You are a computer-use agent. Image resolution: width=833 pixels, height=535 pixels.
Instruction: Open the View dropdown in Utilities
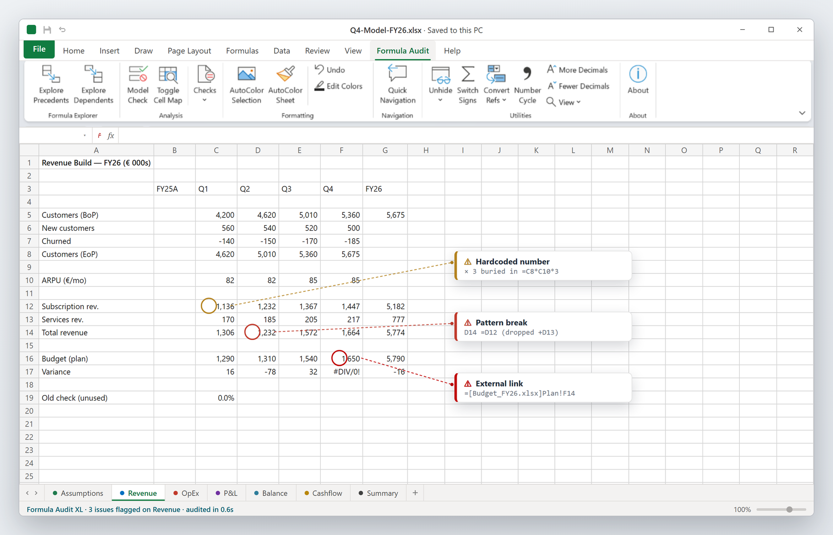click(564, 102)
